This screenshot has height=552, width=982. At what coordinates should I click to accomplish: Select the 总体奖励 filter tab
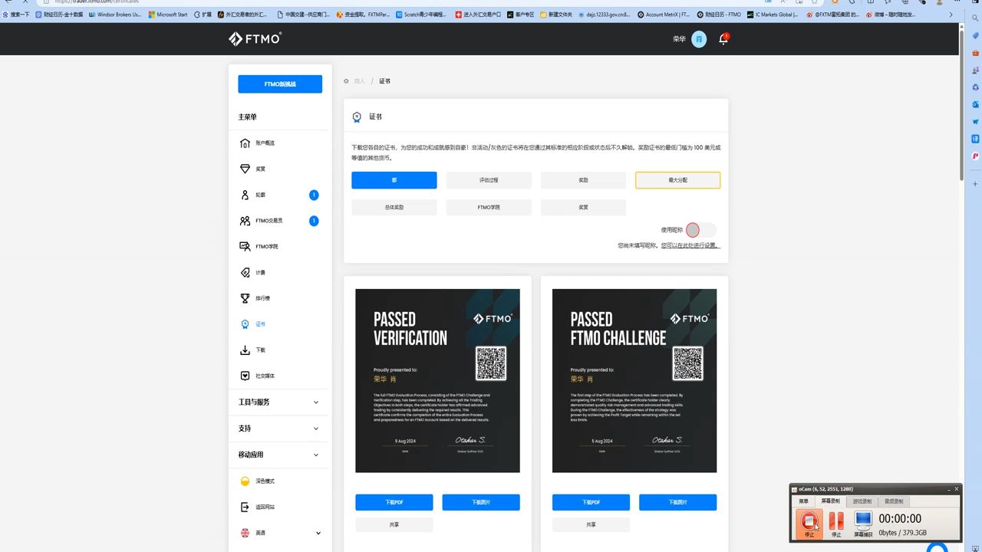tap(394, 207)
